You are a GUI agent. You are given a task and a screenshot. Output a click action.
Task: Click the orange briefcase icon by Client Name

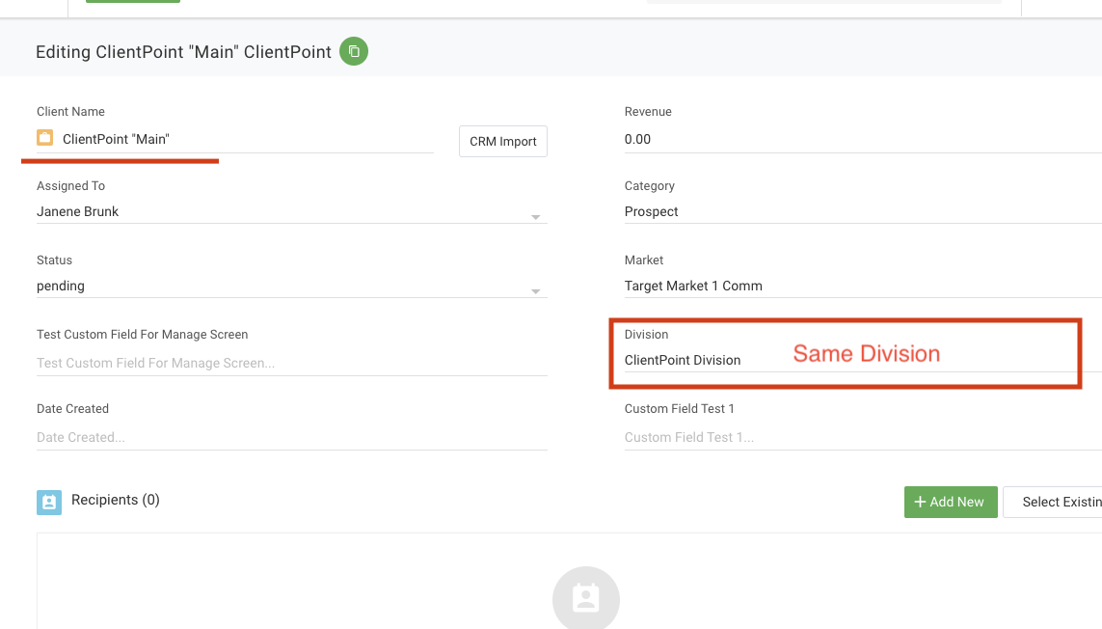[45, 138]
